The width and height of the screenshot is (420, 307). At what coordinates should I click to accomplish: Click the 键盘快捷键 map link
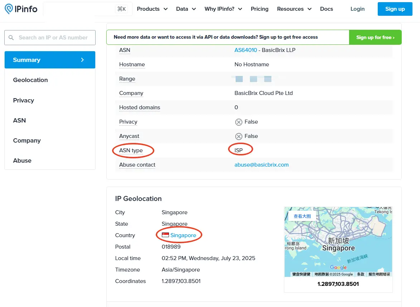tap(301, 274)
